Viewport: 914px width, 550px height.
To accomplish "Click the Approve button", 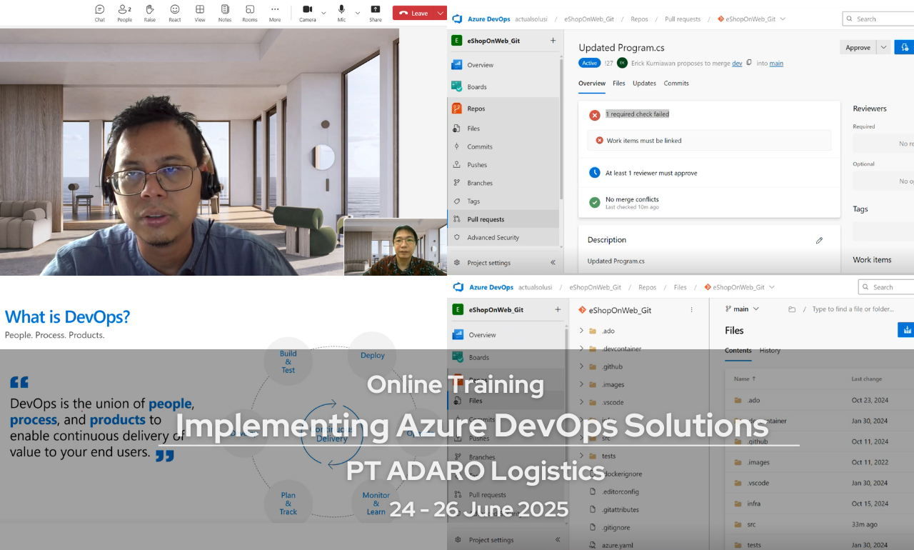I will coord(858,48).
